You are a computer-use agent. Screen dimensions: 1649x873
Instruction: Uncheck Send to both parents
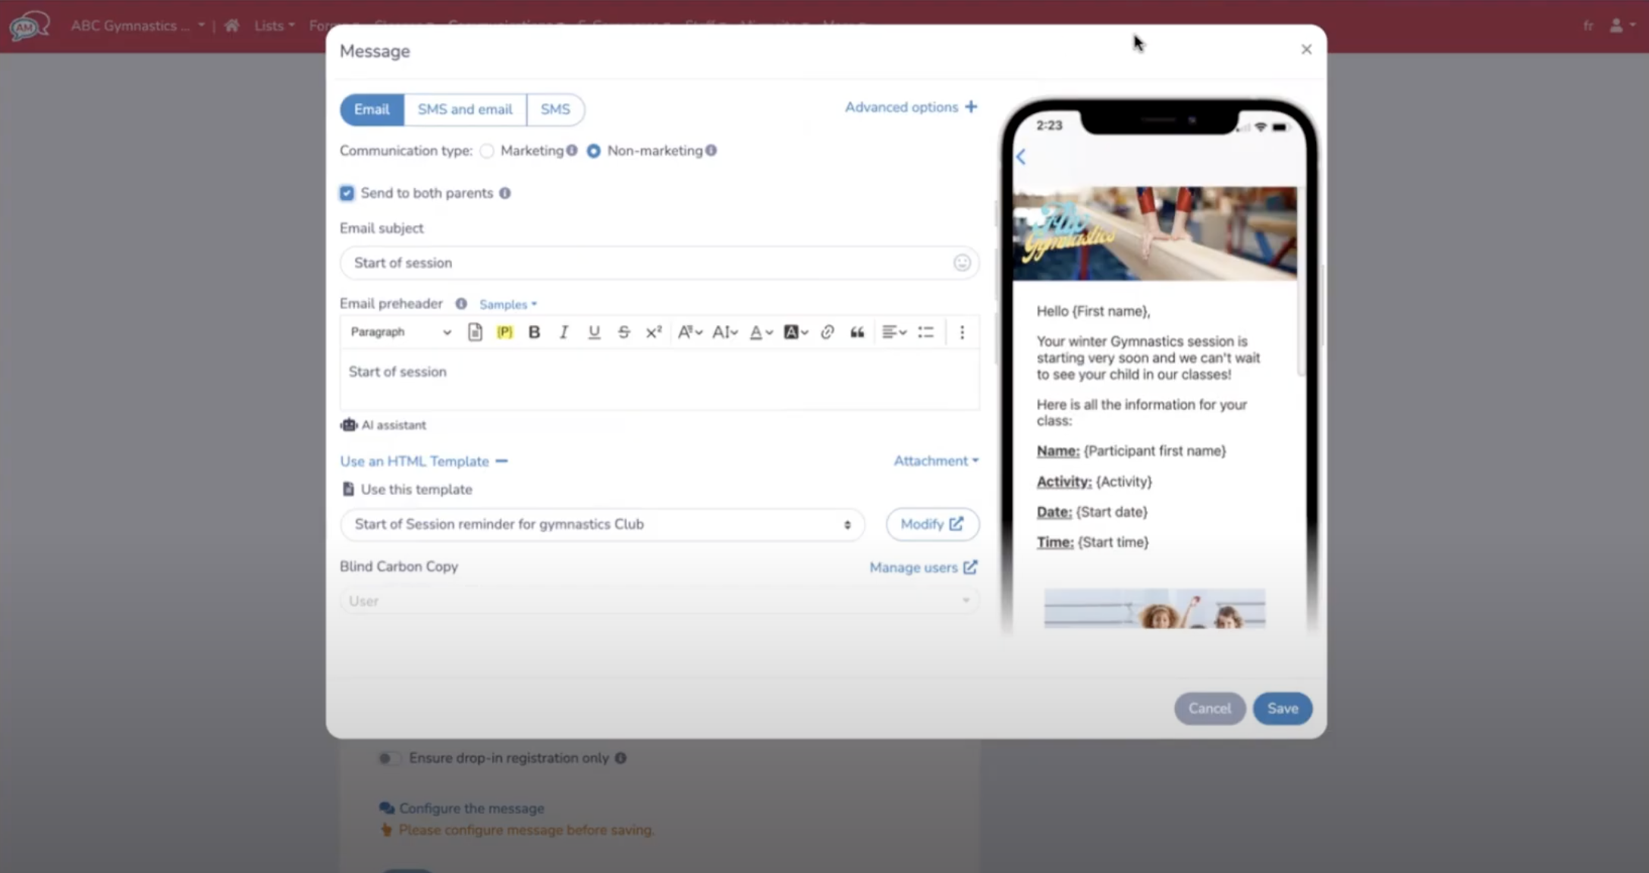point(347,193)
